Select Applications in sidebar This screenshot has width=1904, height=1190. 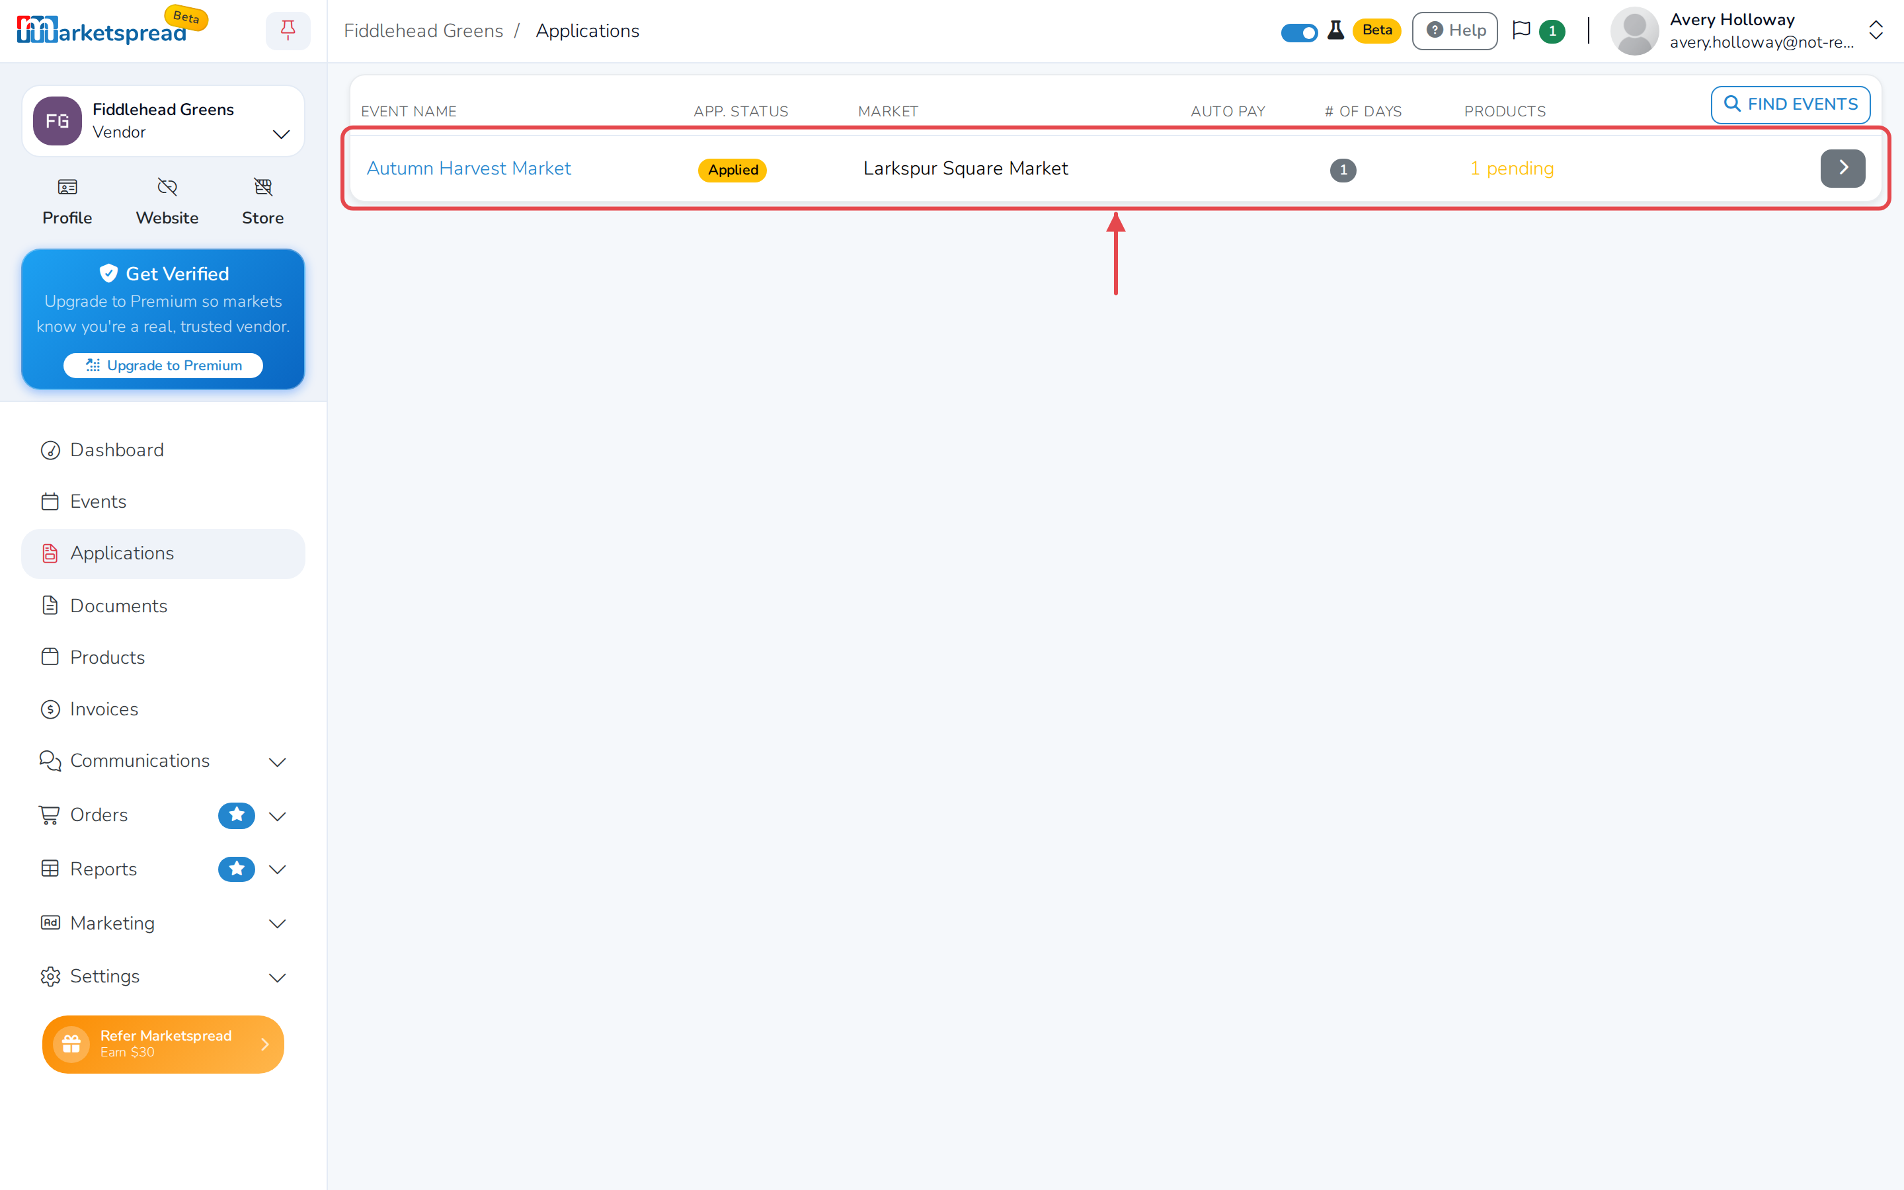coord(163,553)
